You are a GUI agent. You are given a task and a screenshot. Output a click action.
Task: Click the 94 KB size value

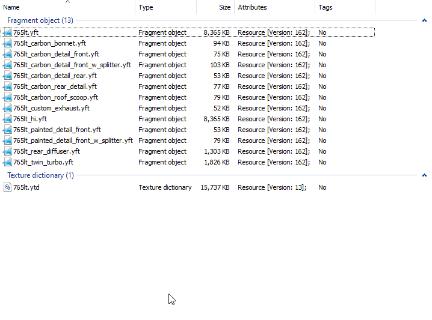pos(221,43)
